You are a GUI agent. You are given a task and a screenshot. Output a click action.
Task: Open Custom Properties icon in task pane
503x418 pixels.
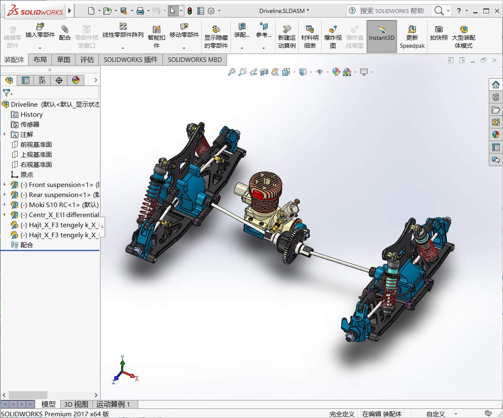(496, 147)
